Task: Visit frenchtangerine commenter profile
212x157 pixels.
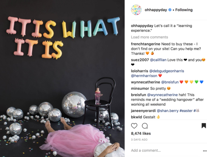Action: pos(145,44)
